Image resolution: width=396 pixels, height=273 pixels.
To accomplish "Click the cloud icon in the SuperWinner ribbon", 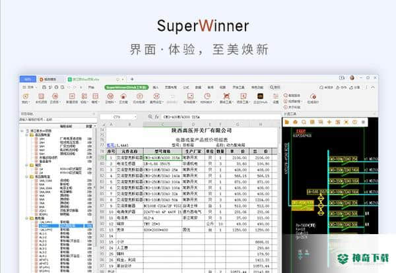I will pyautogui.click(x=55, y=96).
